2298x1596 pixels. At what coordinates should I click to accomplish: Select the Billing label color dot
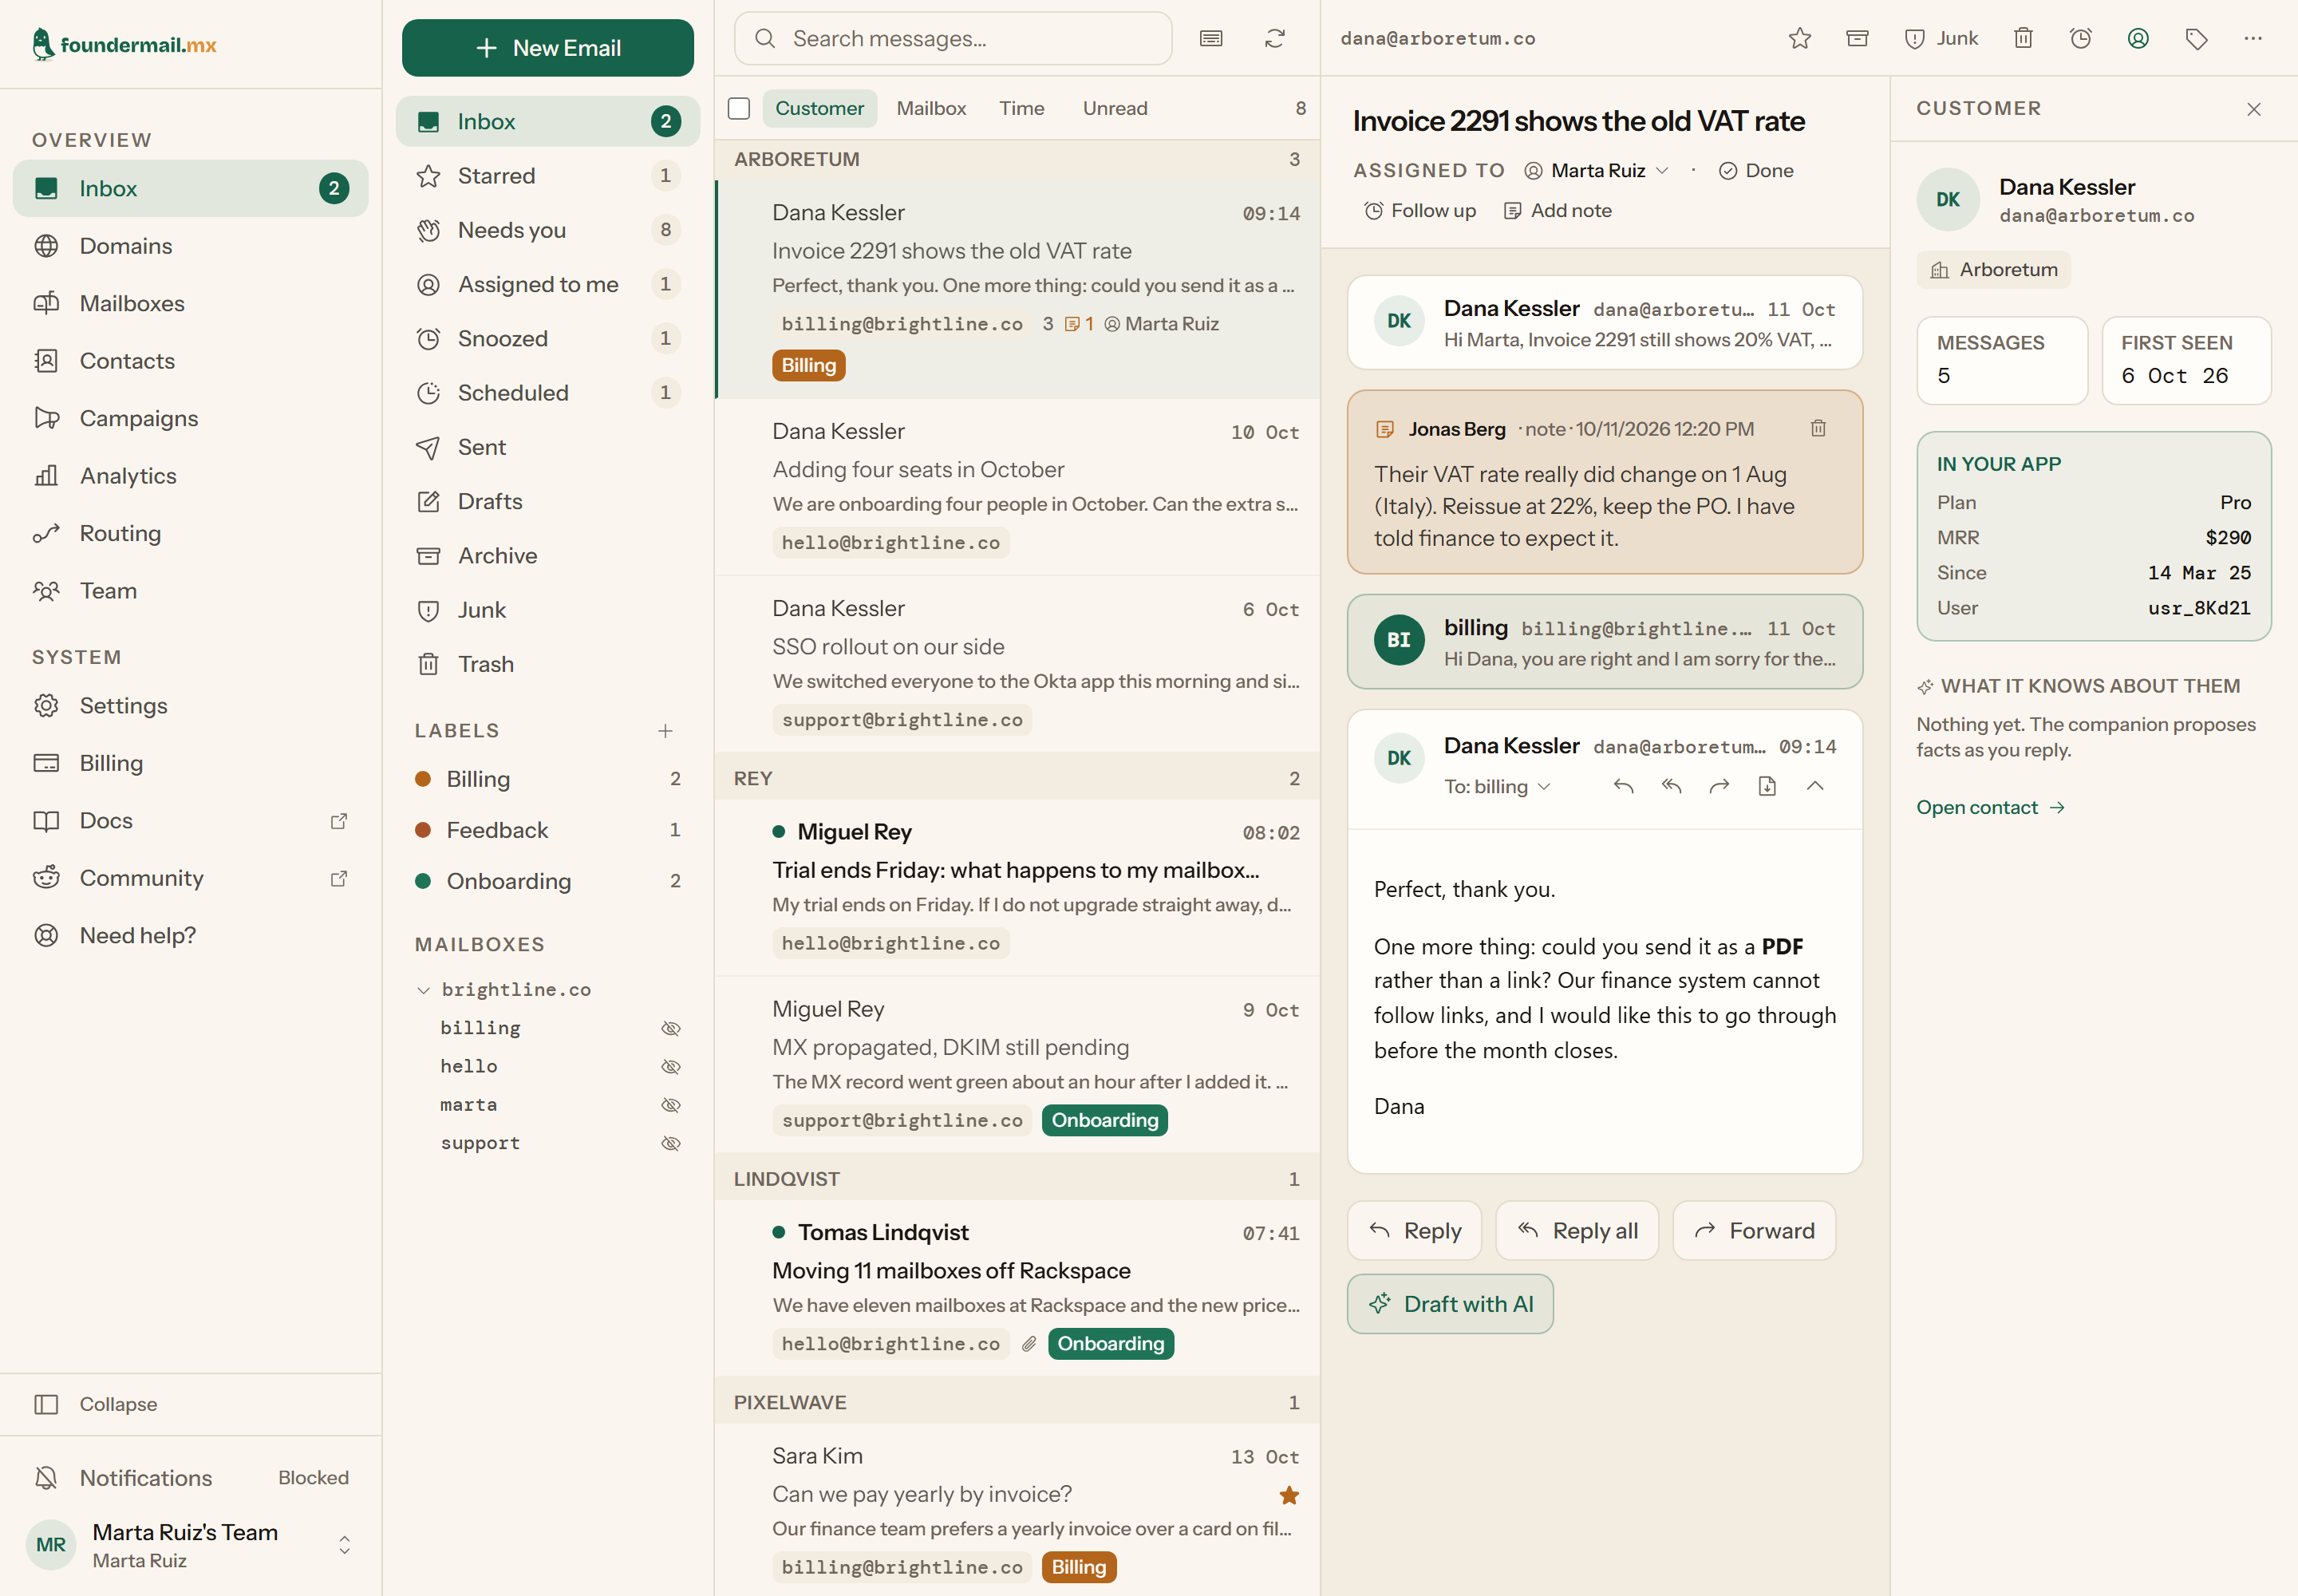(423, 779)
